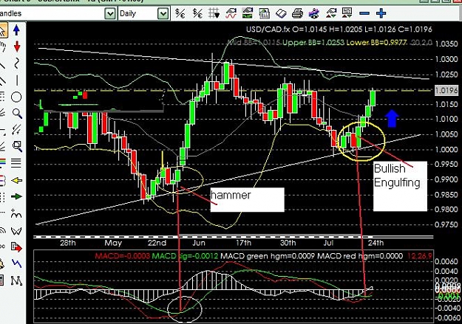Click the 1.0000 price axis label

446,149
